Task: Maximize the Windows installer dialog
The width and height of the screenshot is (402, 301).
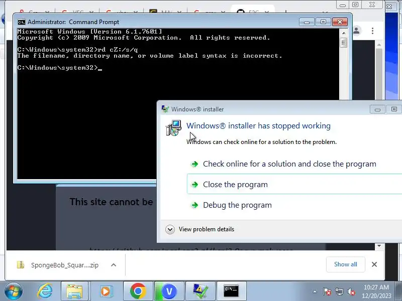Action: pos(394,109)
